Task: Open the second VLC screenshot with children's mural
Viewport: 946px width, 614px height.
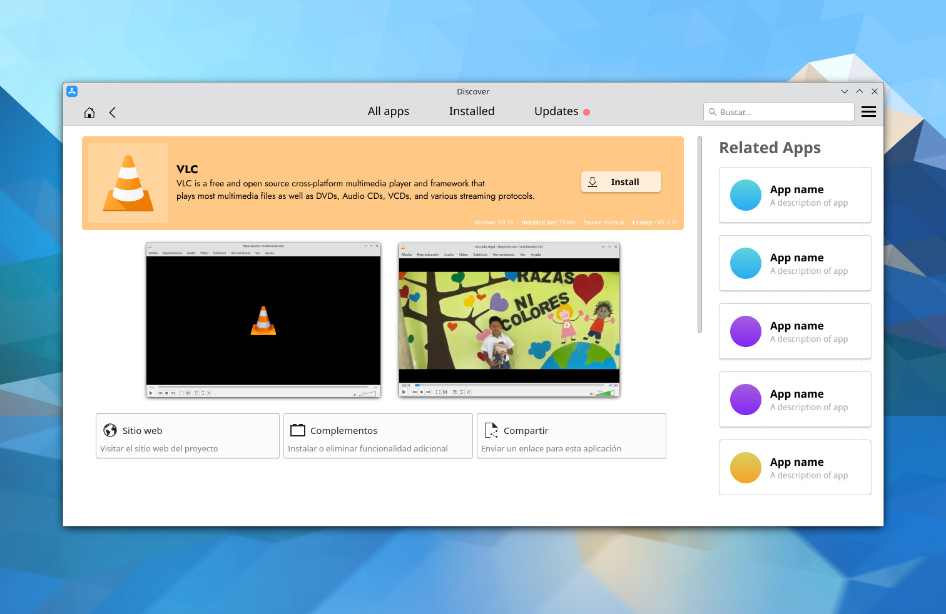Action: [x=509, y=320]
